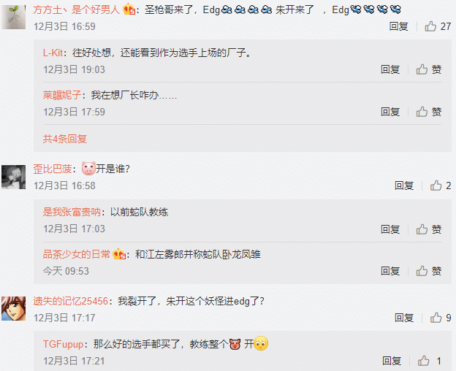
Task: Reply to L-Kit's comment
Action: point(390,69)
